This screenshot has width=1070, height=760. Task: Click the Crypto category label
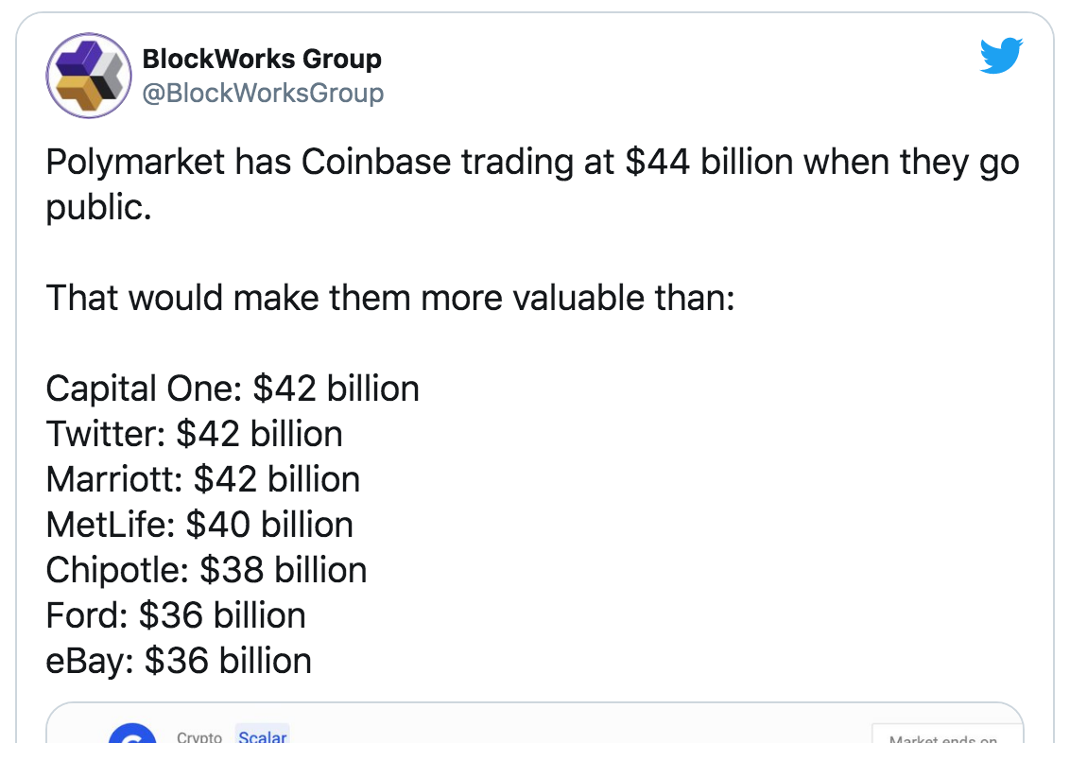199,736
